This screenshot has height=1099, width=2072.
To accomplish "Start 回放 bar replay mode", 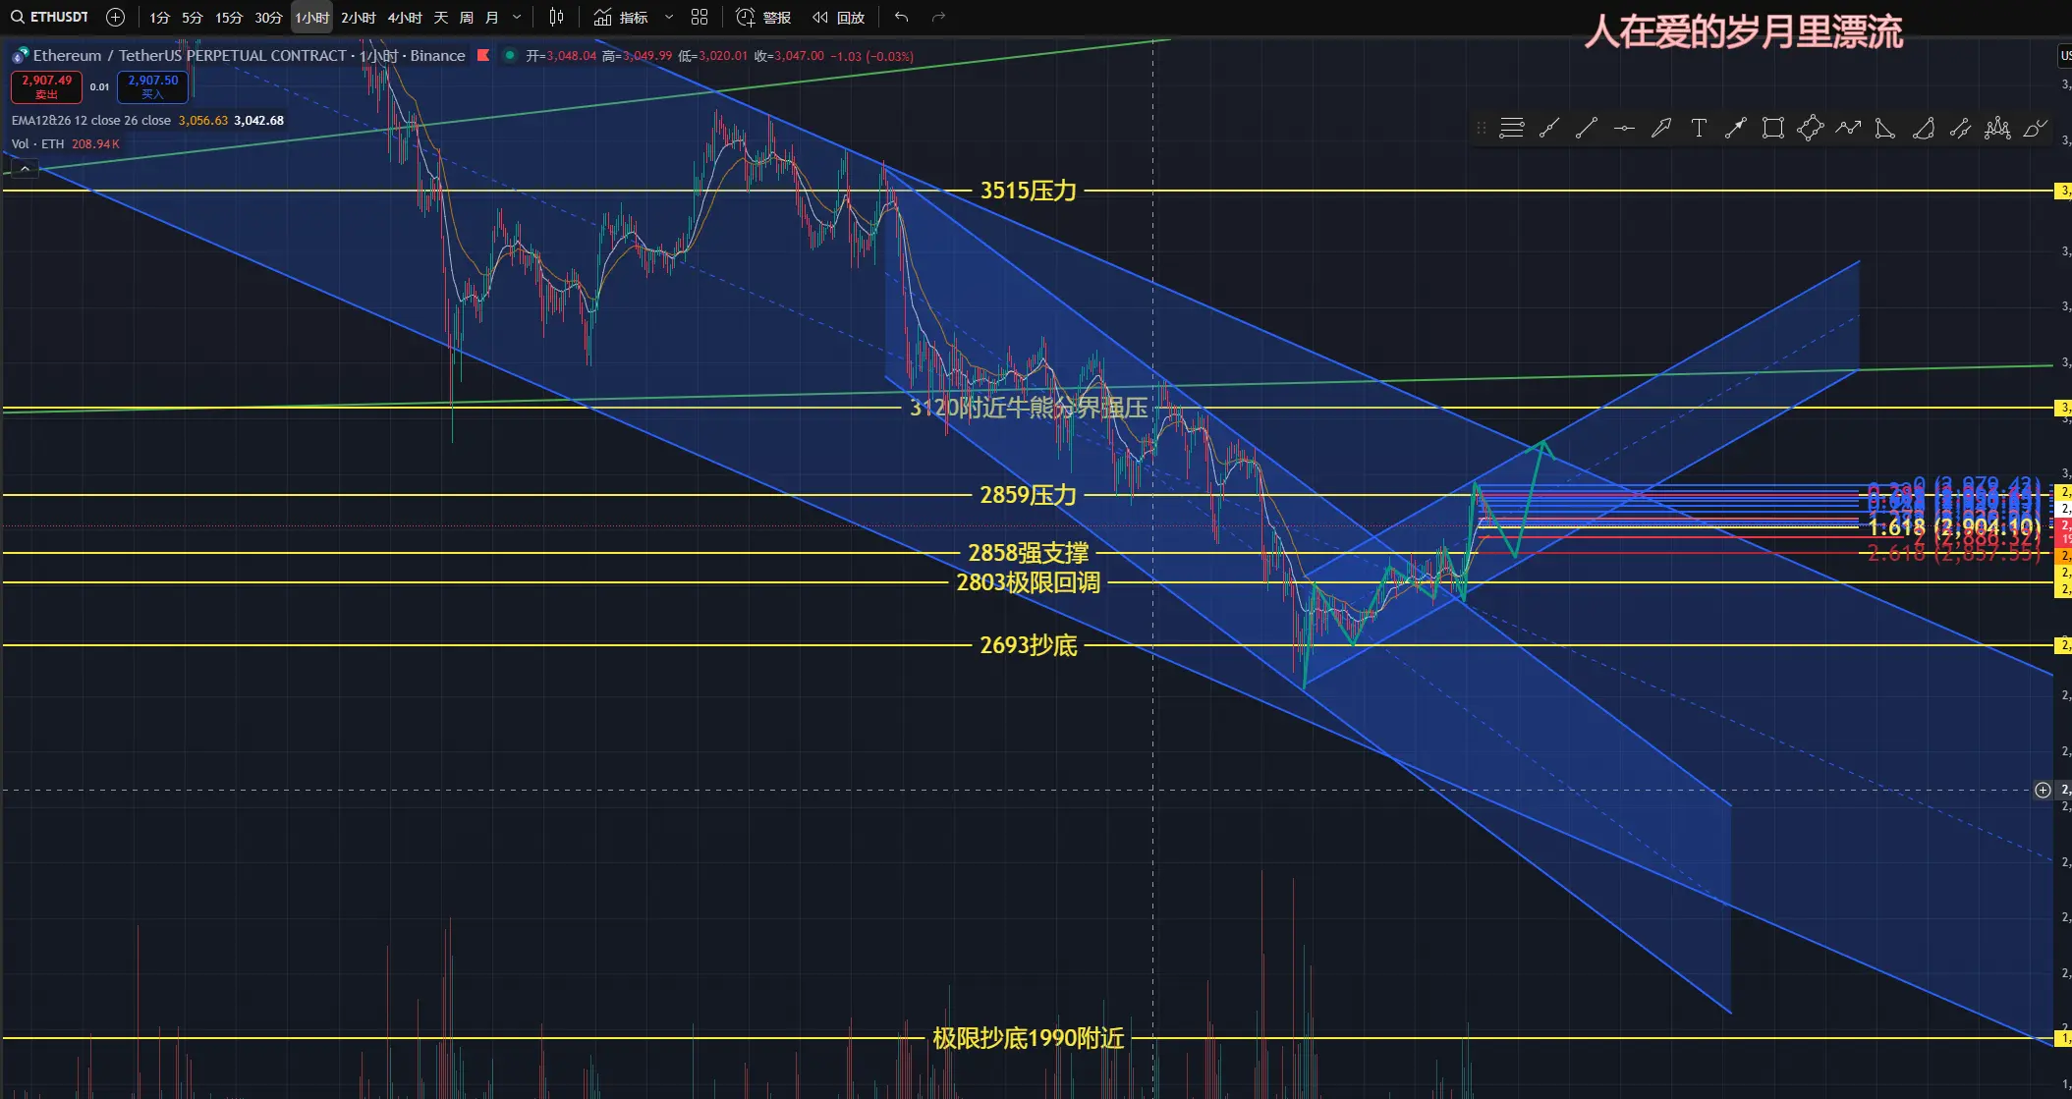I will click(x=838, y=17).
